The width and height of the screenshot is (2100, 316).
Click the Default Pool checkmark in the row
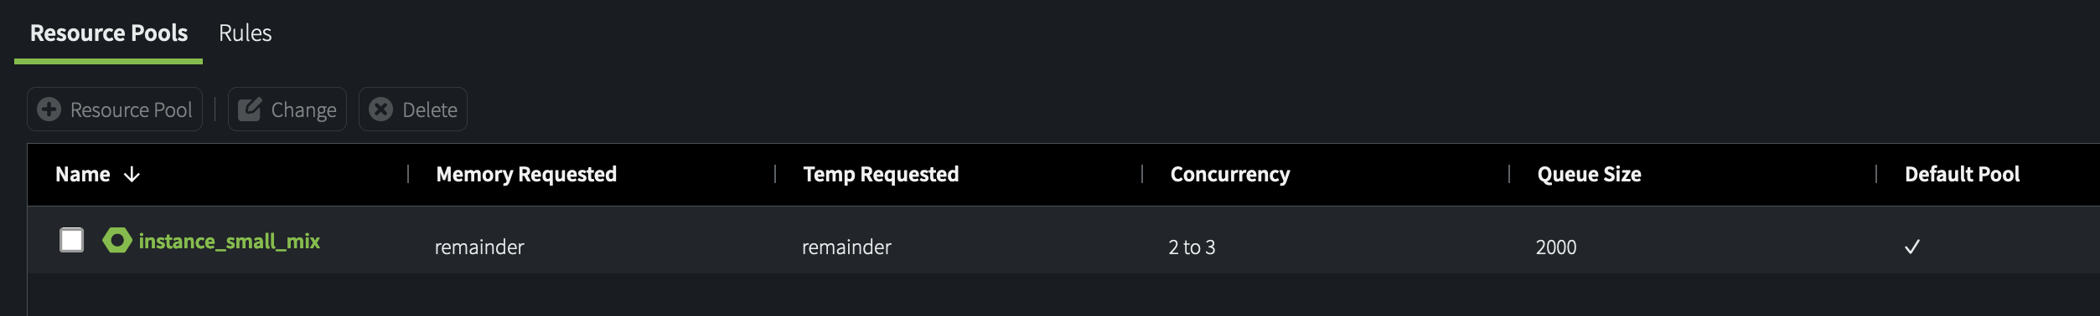[1912, 247]
